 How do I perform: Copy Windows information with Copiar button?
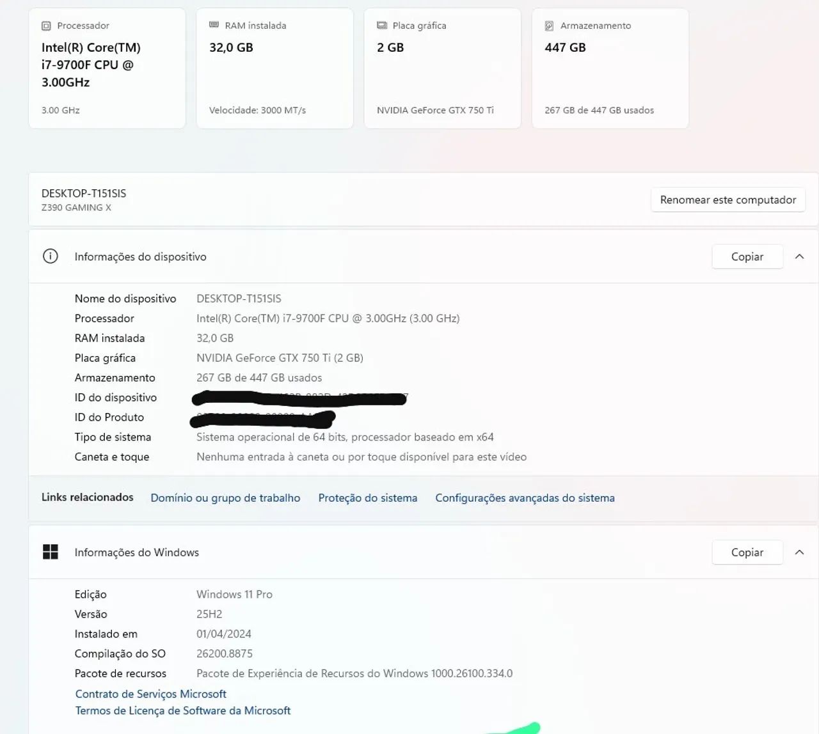[x=747, y=552]
